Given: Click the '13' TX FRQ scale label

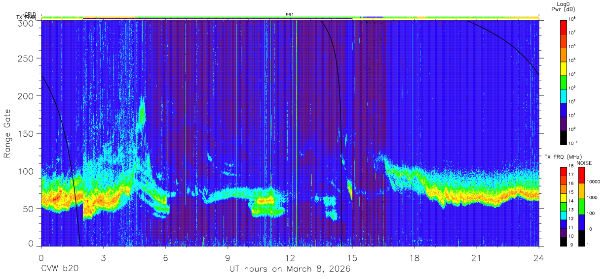Looking at the screenshot, I should point(572,211).
